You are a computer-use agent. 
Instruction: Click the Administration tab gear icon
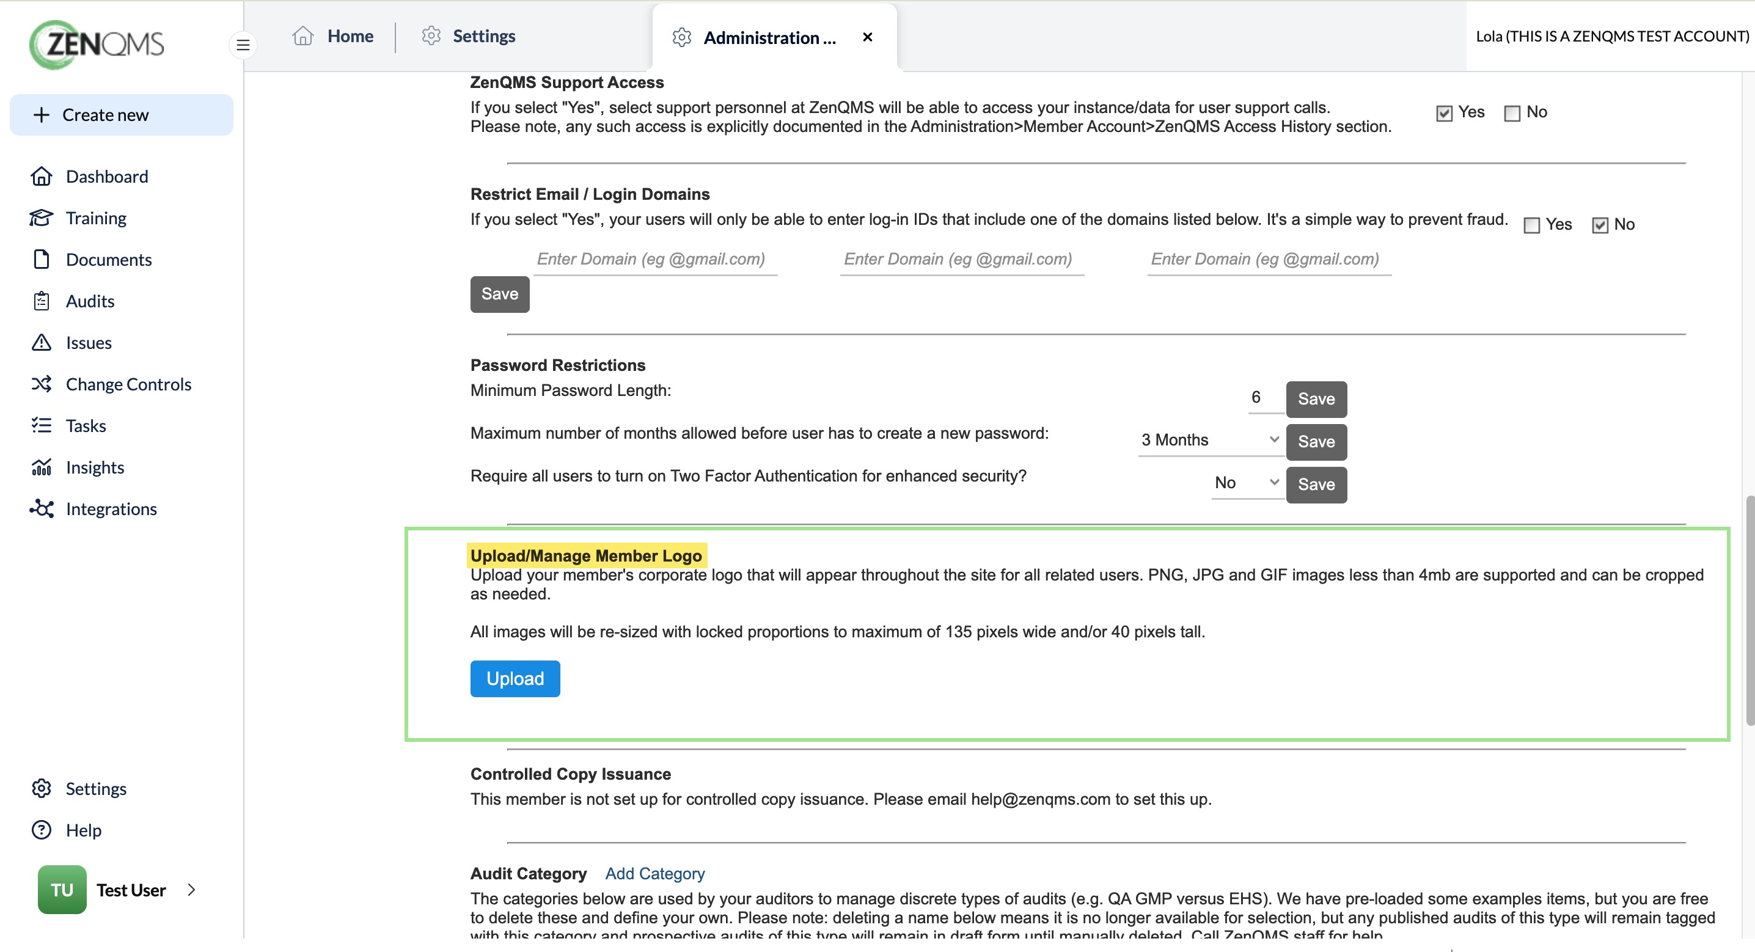click(682, 37)
